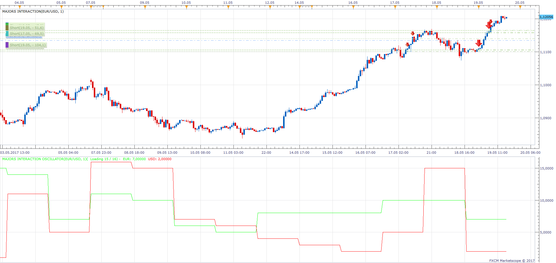This screenshot has height=263, width=556.
Task: Click the 1,1000 price axis label
Action: click(545, 85)
